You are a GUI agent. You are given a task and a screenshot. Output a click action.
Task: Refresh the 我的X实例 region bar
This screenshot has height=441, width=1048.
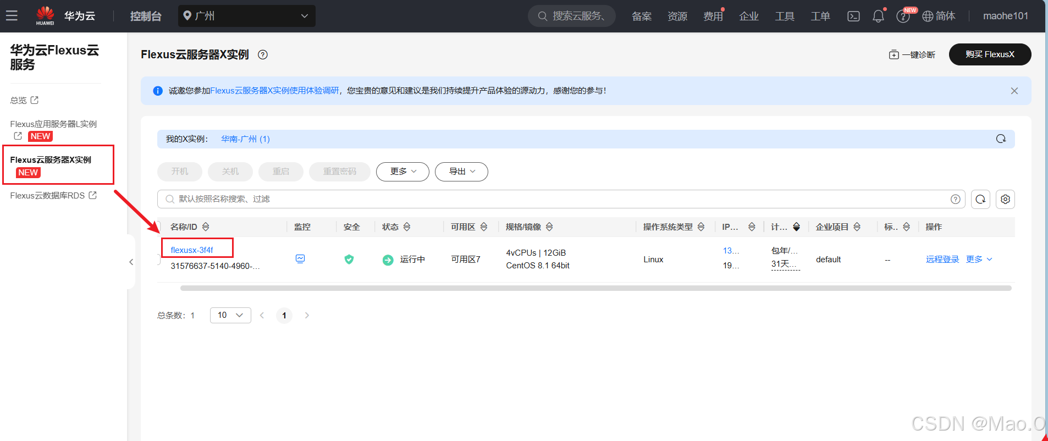coord(1001,139)
